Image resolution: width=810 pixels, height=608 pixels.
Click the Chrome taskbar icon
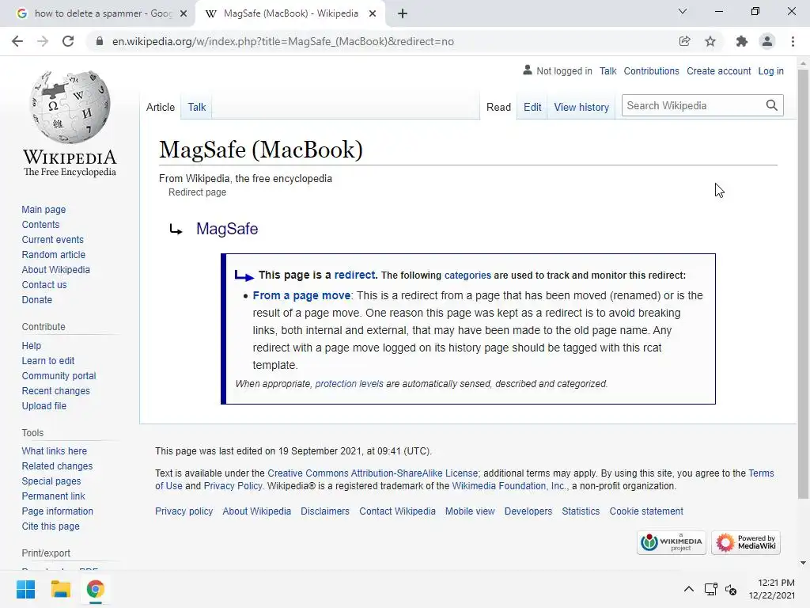[x=96, y=589]
